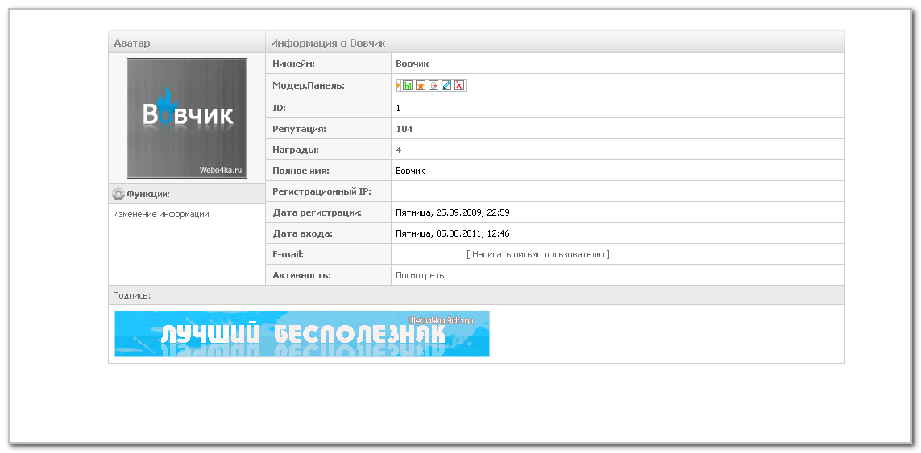
Task: Open the Посмотреть activity link
Action: click(419, 275)
